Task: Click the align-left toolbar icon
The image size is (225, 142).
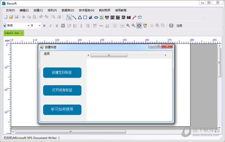Action: click(75, 26)
